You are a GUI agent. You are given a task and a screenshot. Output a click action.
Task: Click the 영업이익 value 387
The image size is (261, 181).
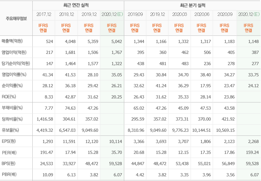(x=255, y=52)
